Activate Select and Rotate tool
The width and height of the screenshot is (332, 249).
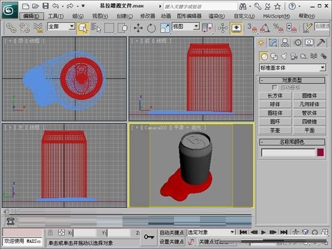coord(151,28)
